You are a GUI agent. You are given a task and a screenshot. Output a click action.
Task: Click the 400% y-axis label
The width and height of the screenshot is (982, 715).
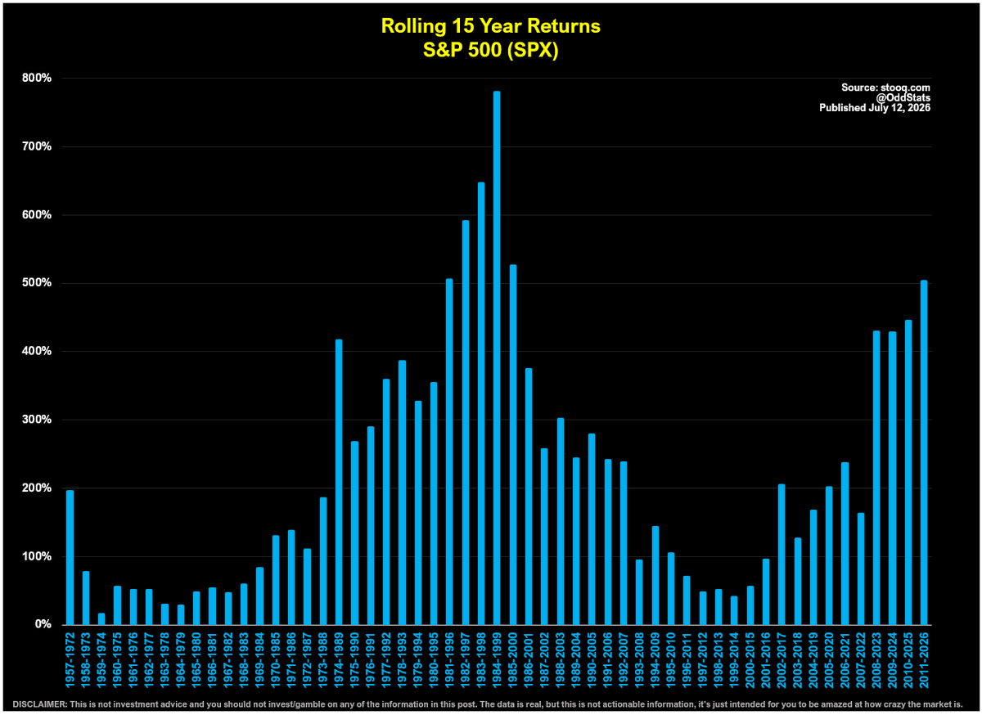37,352
